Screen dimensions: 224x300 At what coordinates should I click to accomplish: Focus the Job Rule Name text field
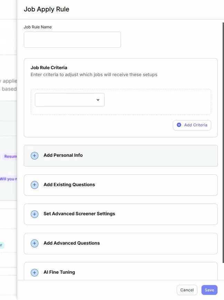coord(72,39)
